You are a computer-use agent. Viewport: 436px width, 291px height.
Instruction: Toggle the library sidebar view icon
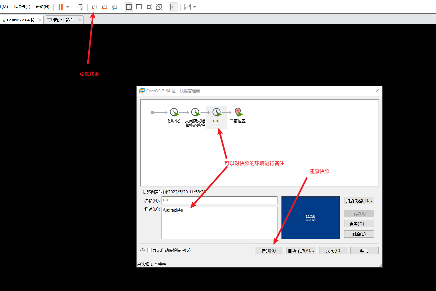coord(129,7)
